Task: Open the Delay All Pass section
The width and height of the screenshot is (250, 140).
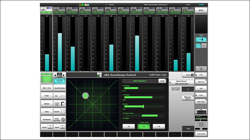Action: pyautogui.click(x=60, y=119)
